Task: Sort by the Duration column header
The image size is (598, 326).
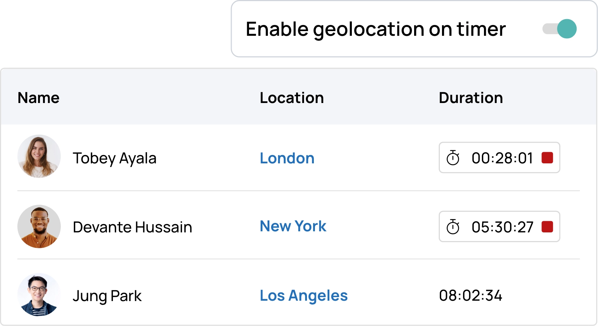Action: [x=471, y=98]
